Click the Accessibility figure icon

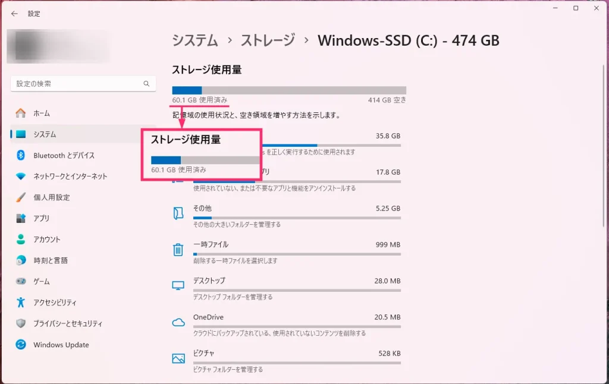tap(21, 302)
